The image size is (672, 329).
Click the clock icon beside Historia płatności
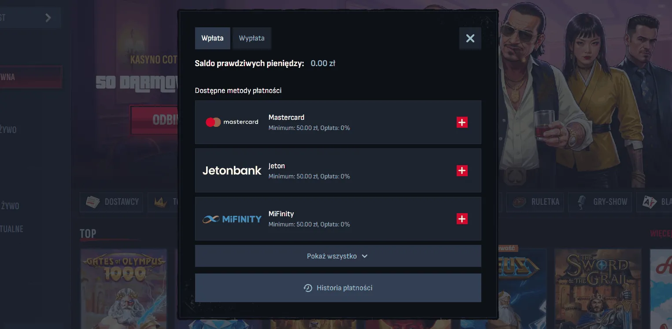click(308, 288)
